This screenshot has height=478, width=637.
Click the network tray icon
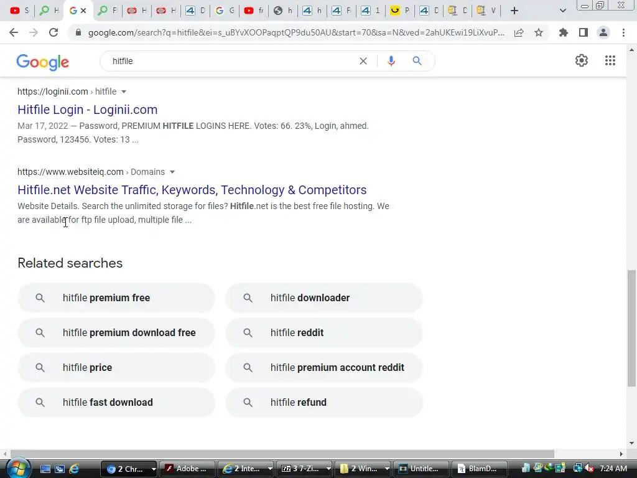pyautogui.click(x=577, y=469)
